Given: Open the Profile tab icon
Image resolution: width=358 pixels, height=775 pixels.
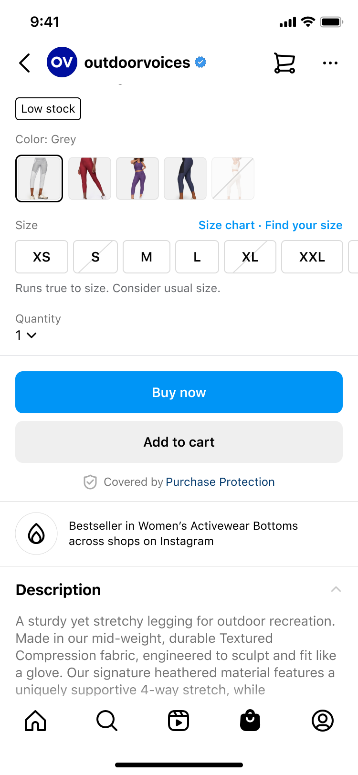Looking at the screenshot, I should pos(323,721).
